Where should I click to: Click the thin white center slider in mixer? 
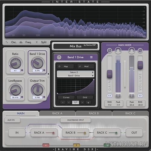[125, 74]
